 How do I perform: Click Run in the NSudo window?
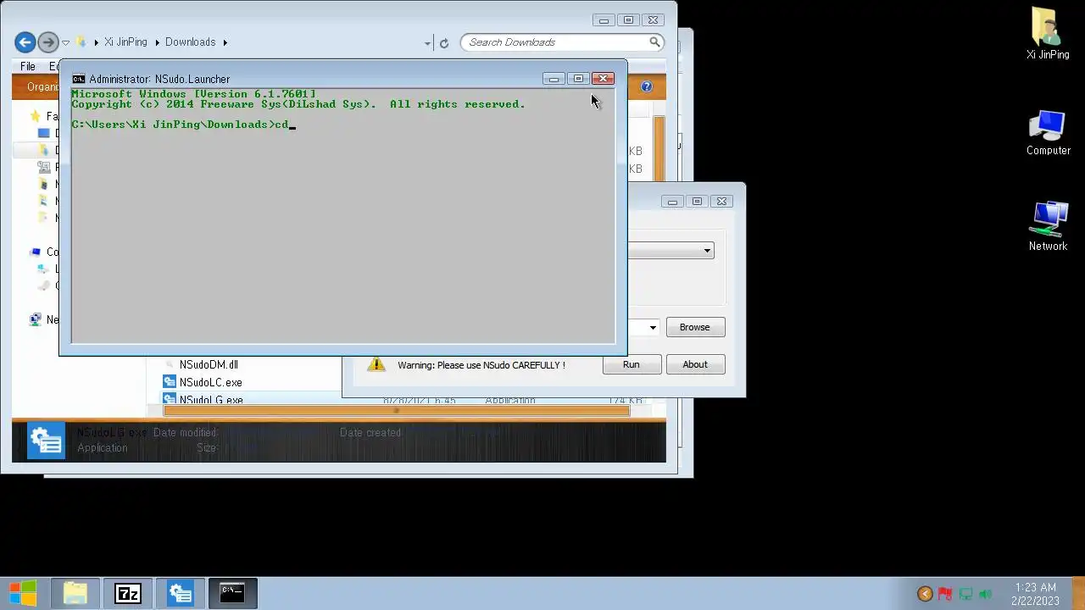coord(632,364)
